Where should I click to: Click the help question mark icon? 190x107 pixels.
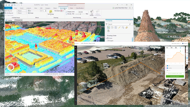117,5
